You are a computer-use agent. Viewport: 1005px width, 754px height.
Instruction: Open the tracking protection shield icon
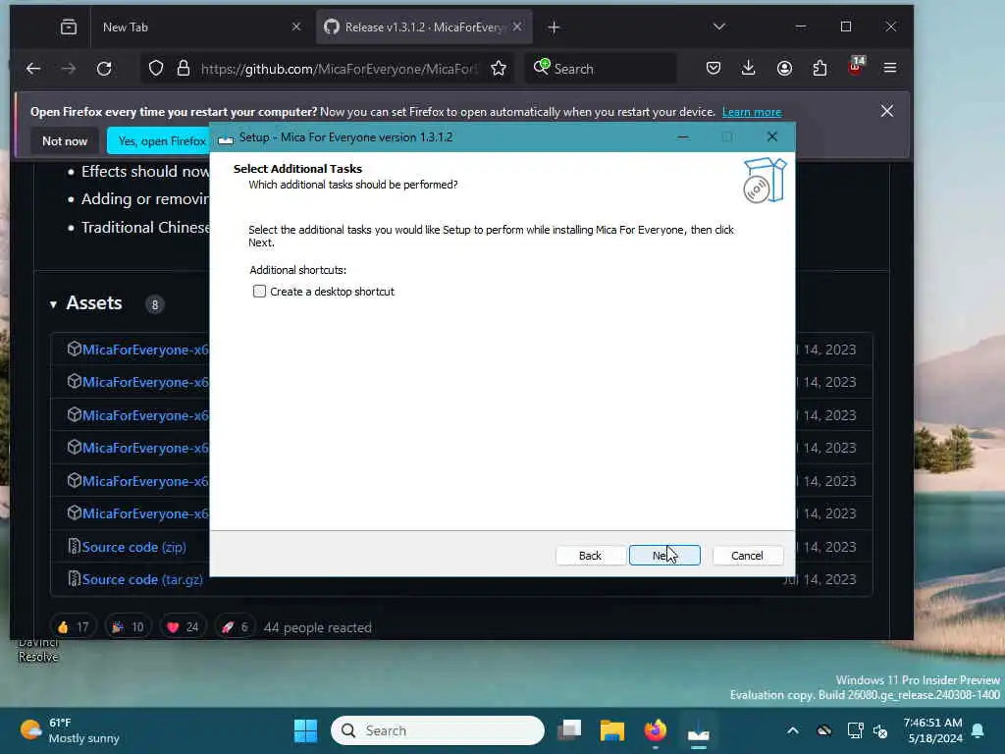click(156, 69)
